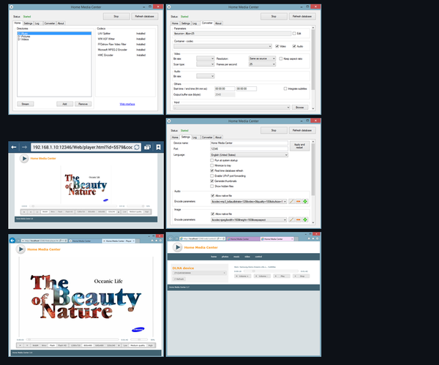
Task: Click app icon in Converter window title bar
Action: (x=169, y=7)
